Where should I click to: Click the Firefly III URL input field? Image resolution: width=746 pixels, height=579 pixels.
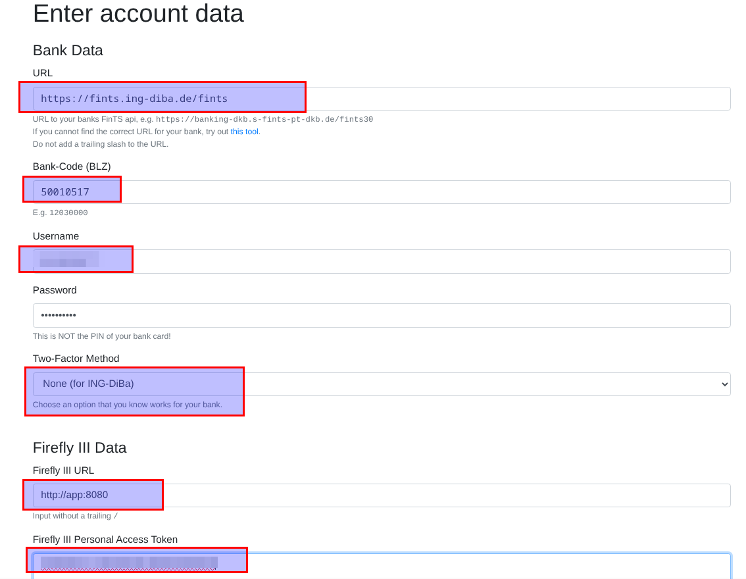click(382, 495)
